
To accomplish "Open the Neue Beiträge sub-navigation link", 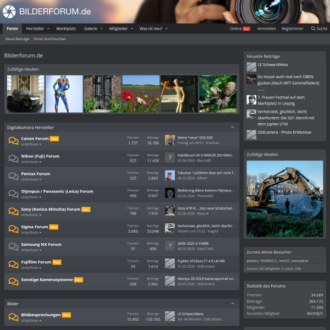I will click(17, 39).
